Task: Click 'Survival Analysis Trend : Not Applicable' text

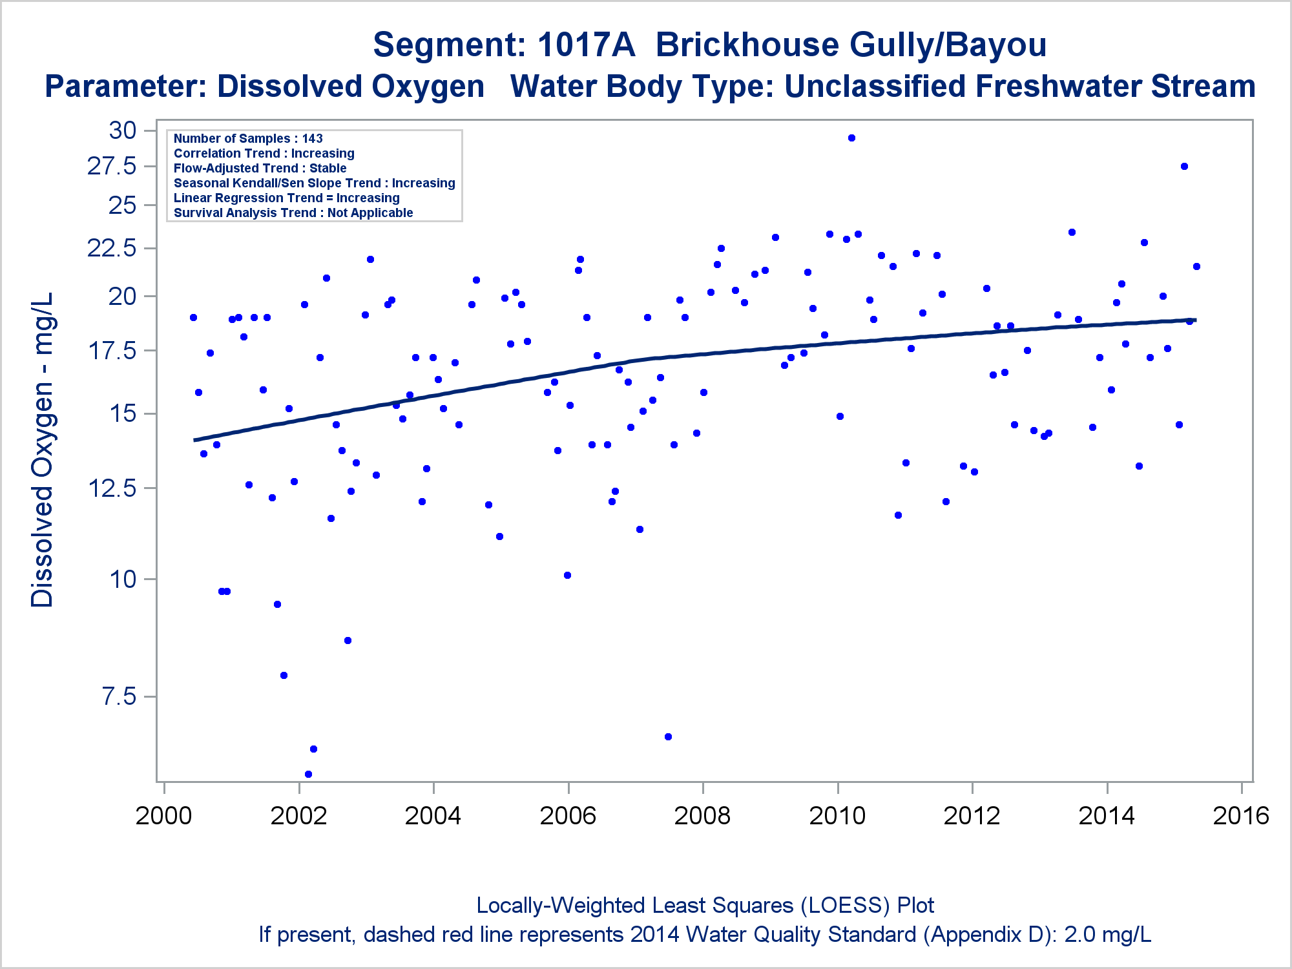Action: (x=293, y=213)
